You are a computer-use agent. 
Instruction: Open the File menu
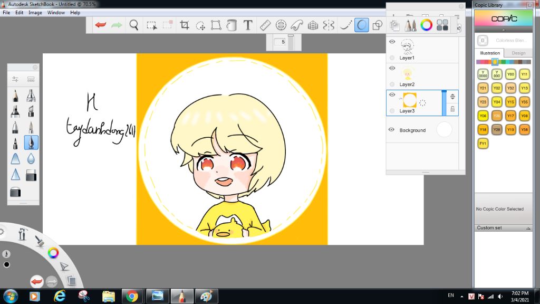pyautogui.click(x=6, y=13)
